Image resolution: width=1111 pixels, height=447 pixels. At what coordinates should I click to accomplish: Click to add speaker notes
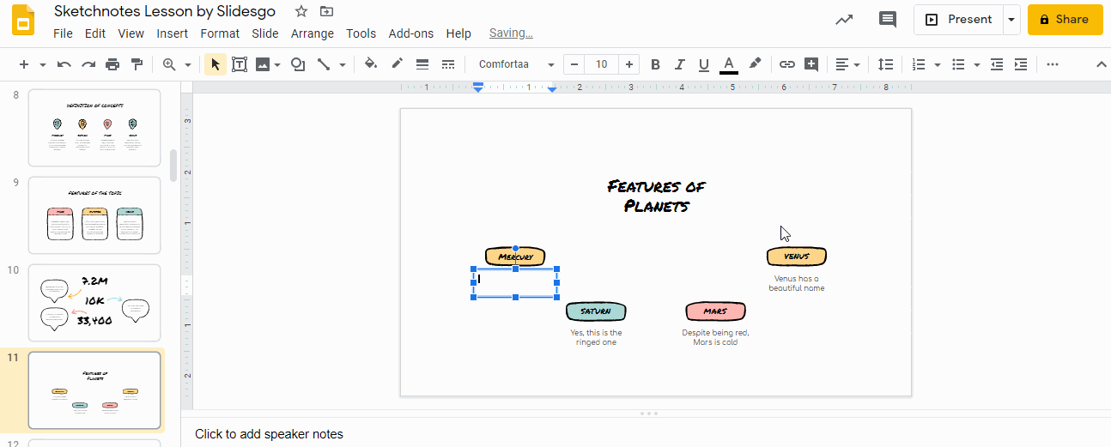pyautogui.click(x=269, y=434)
